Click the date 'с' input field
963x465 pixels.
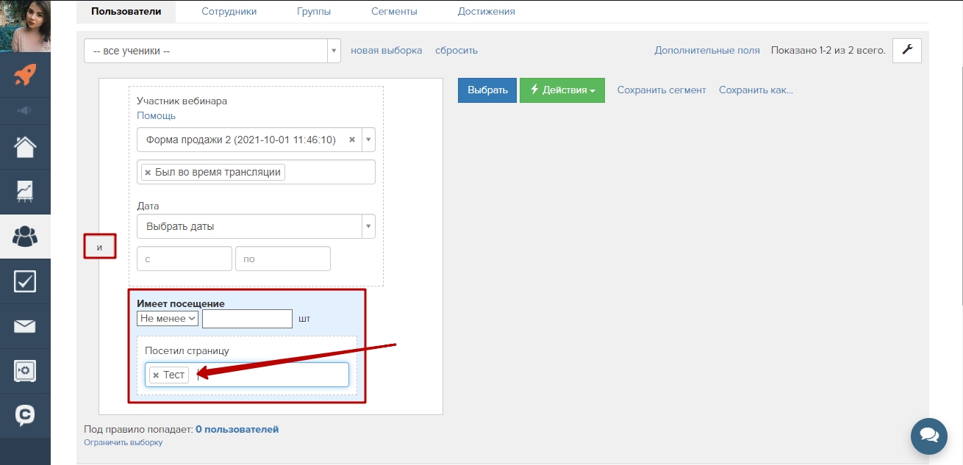click(x=184, y=259)
